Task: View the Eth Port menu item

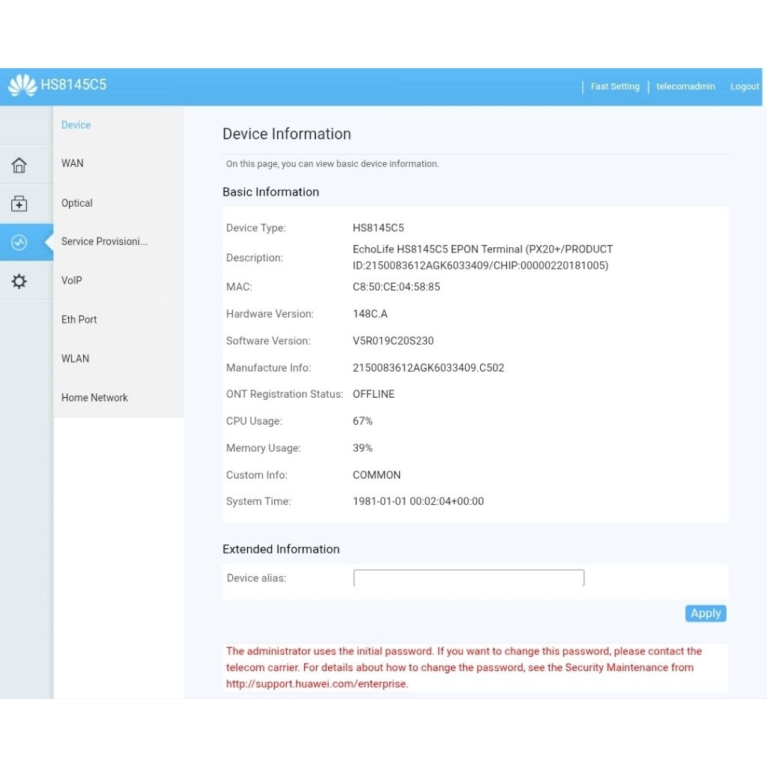Action: (79, 319)
